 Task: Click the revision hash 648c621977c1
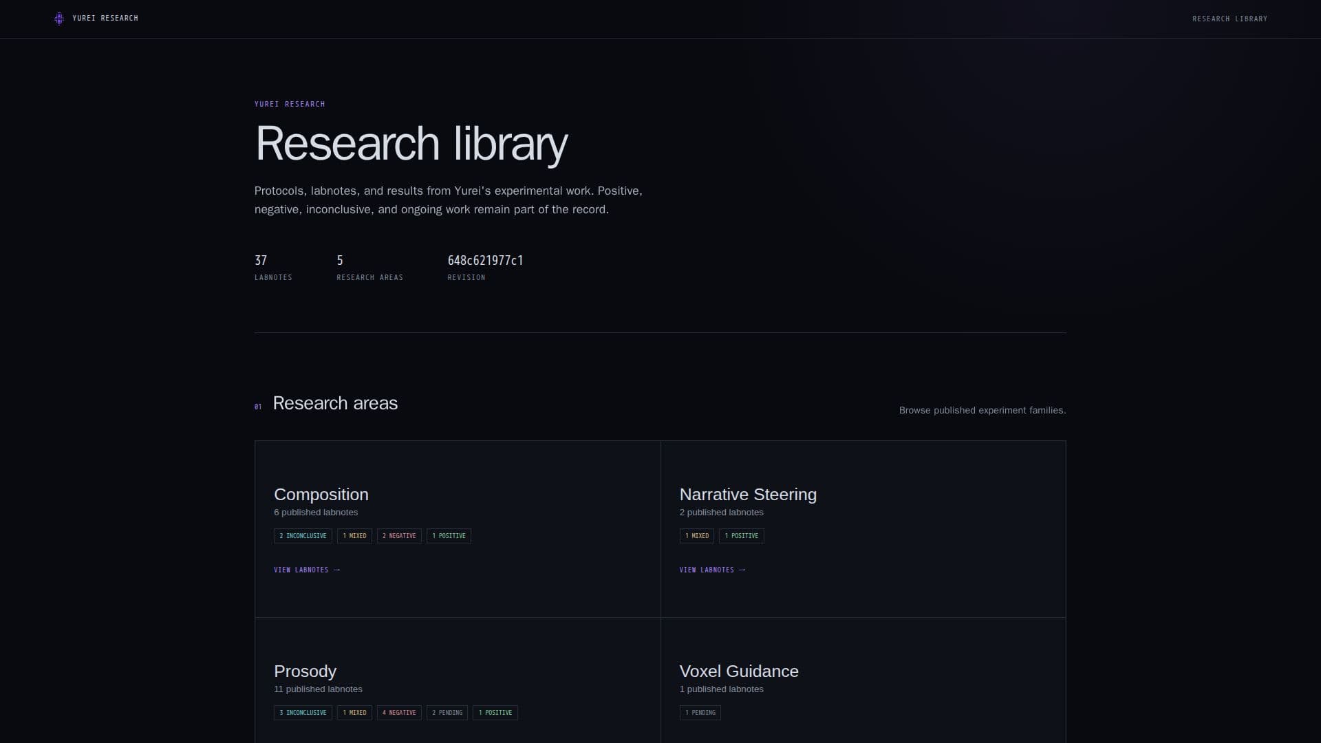pyautogui.click(x=485, y=261)
